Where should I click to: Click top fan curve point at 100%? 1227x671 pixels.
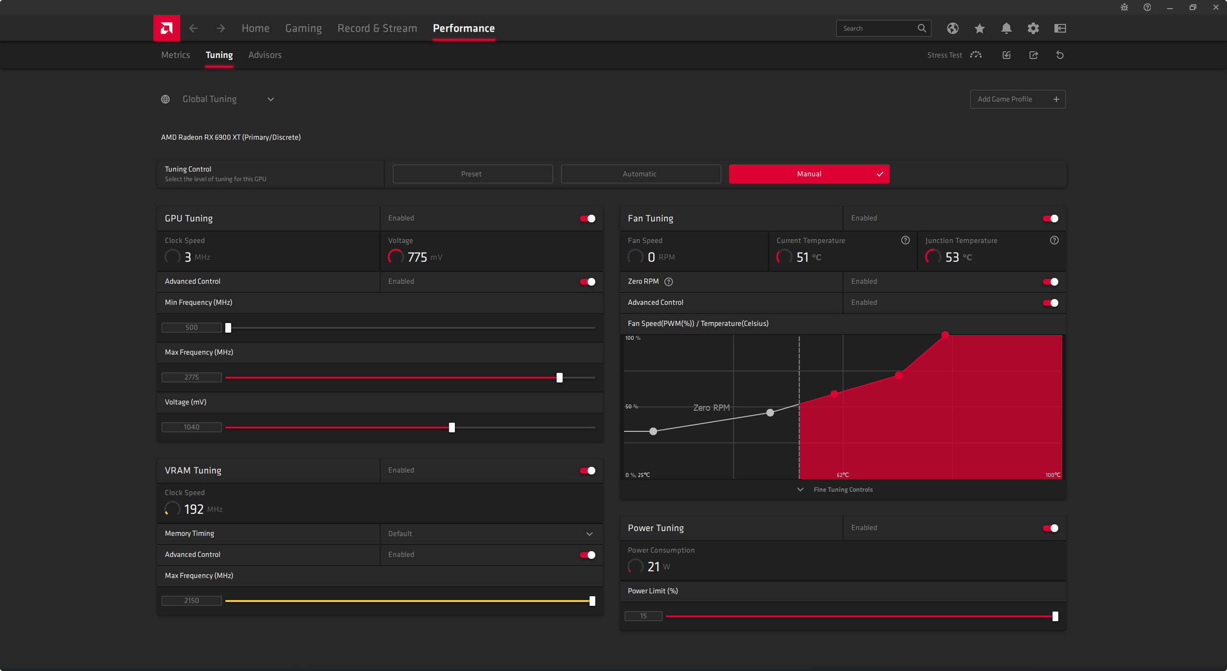click(945, 335)
